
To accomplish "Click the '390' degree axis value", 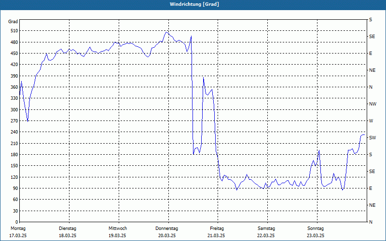I will [14, 76].
